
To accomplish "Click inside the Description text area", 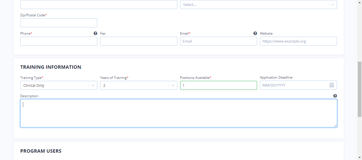I will 179,113.
